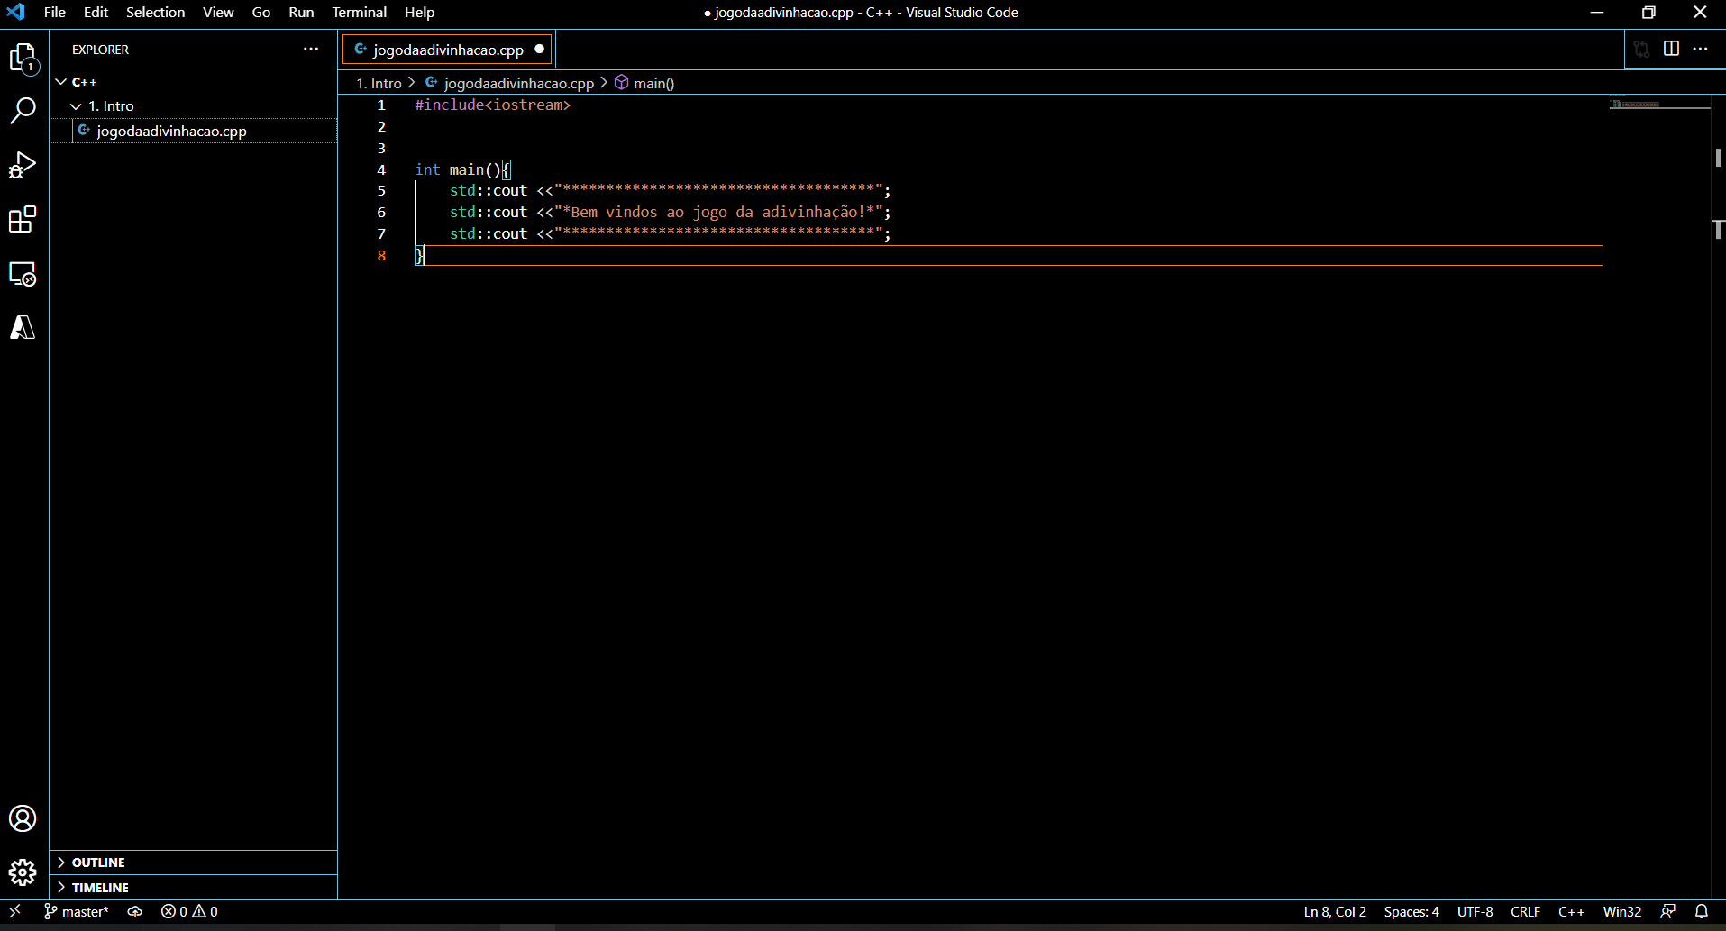Viewport: 1726px width, 931px height.
Task: Split the editor to the right
Action: (x=1671, y=49)
